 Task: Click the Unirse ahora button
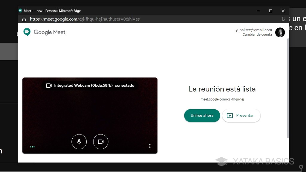coord(202,115)
